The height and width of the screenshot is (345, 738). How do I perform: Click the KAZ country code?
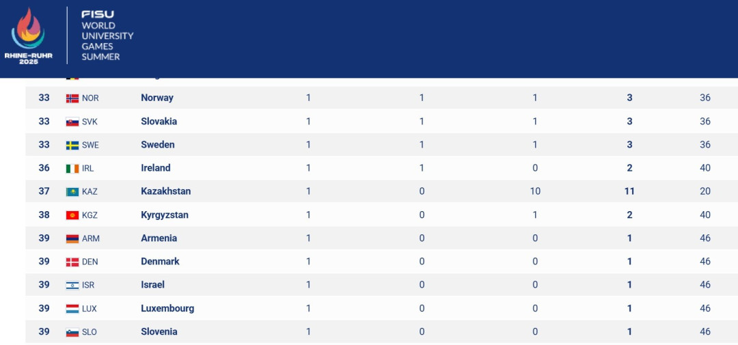pyautogui.click(x=90, y=191)
